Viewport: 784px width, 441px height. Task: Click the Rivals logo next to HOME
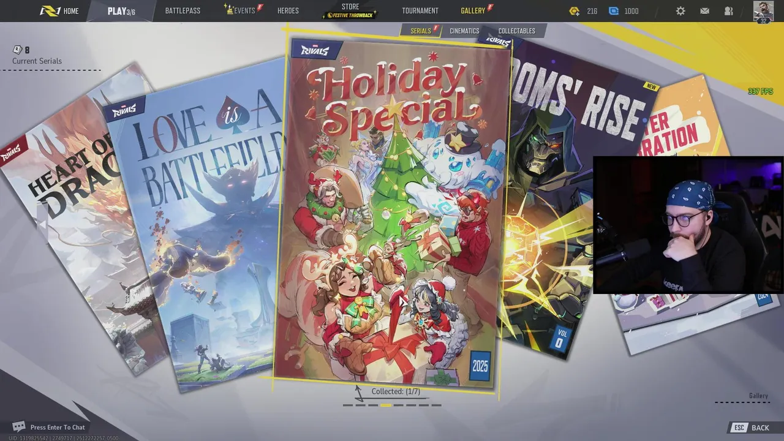tap(50, 11)
